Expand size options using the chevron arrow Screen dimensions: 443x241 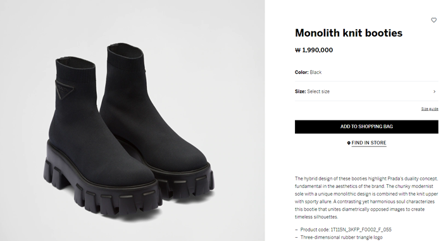click(x=435, y=91)
